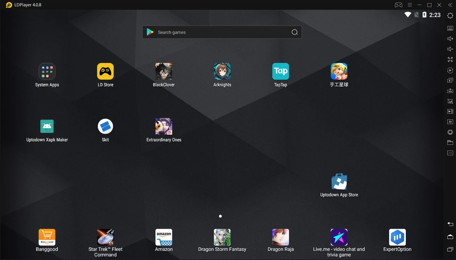Click the no-SIM status icon
The height and width of the screenshot is (260, 456).
pos(417,15)
